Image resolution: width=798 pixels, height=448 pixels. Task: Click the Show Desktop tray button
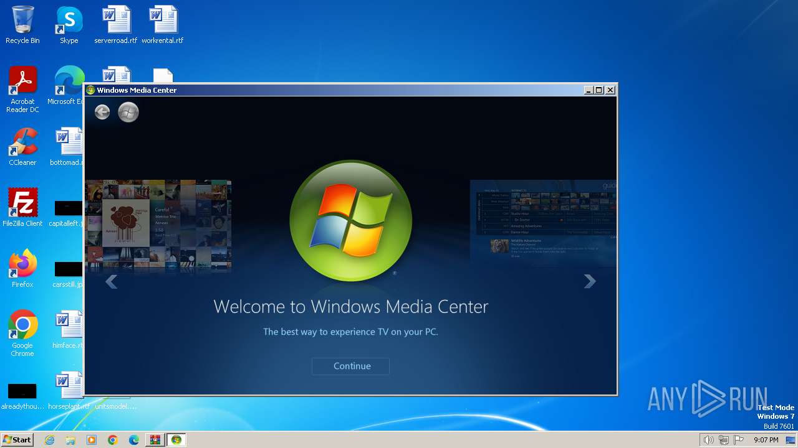[x=791, y=440]
